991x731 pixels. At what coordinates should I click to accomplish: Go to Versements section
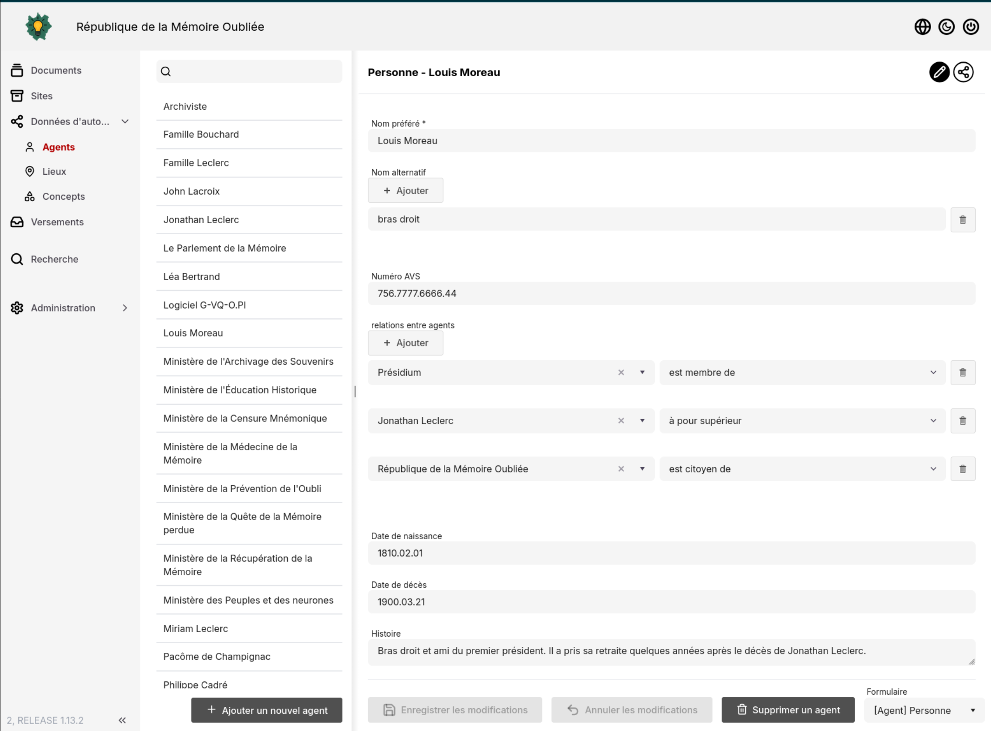click(x=57, y=222)
